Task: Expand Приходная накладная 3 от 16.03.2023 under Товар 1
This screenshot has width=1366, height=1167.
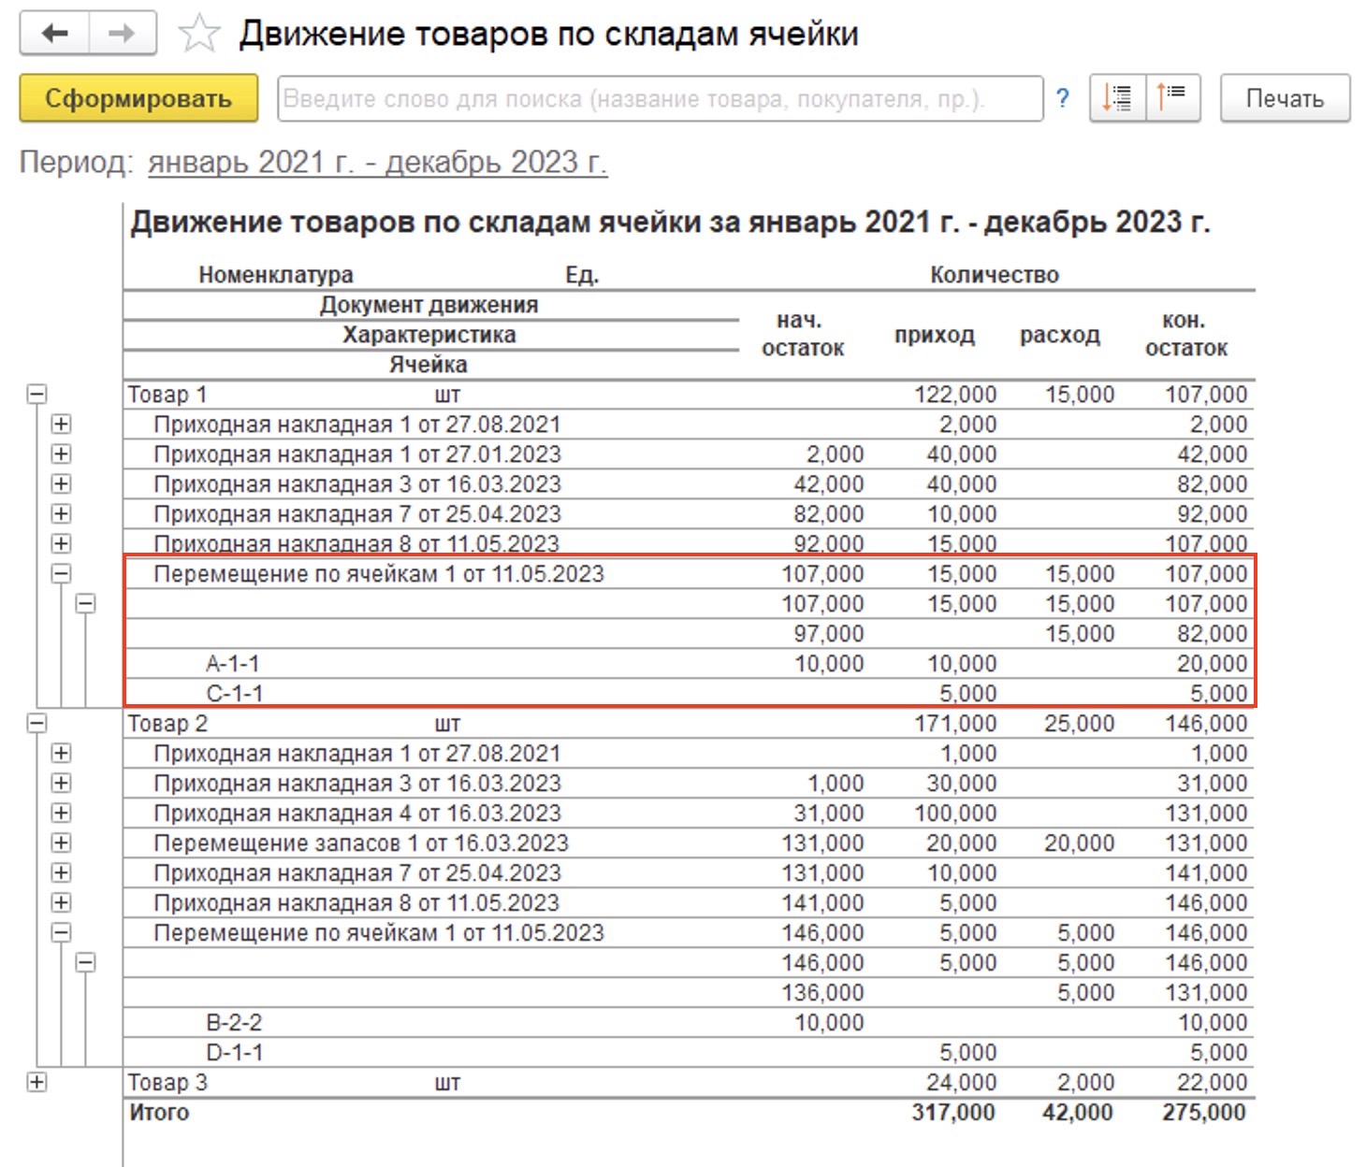Action: coord(61,484)
